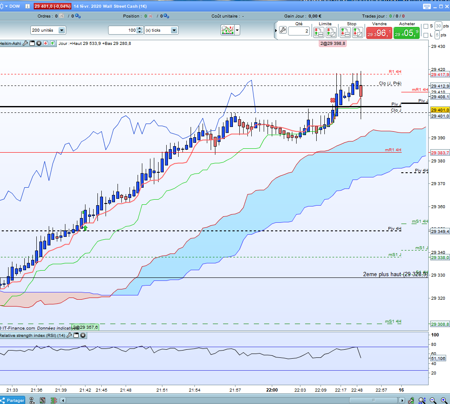Viewport: 450px width, 404px height.
Task: Place second Limite order icon
Action: 331,32
